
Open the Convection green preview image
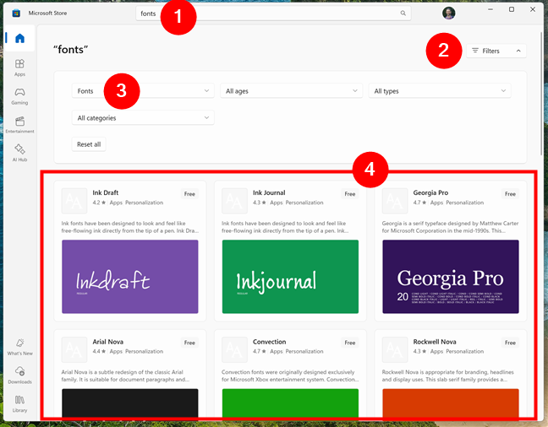point(290,403)
